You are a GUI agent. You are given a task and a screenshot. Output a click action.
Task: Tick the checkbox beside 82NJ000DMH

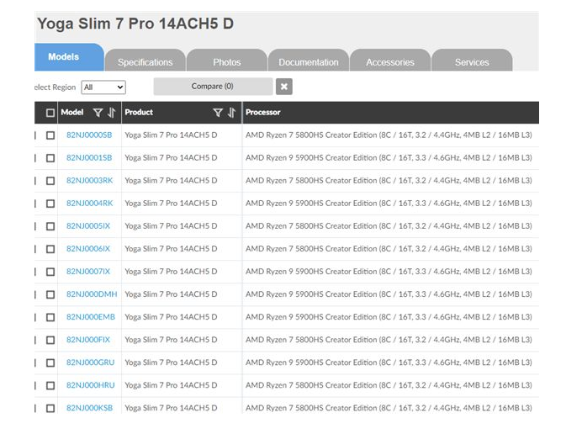[50, 294]
